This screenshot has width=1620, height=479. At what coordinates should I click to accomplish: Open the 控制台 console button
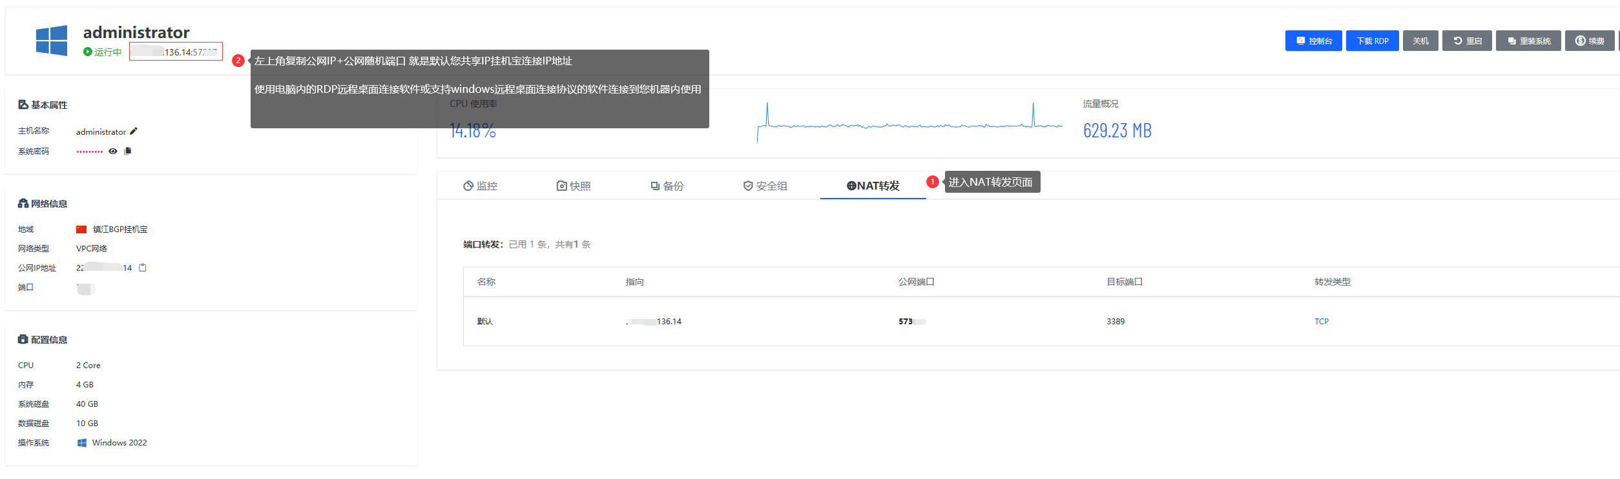coord(1313,41)
